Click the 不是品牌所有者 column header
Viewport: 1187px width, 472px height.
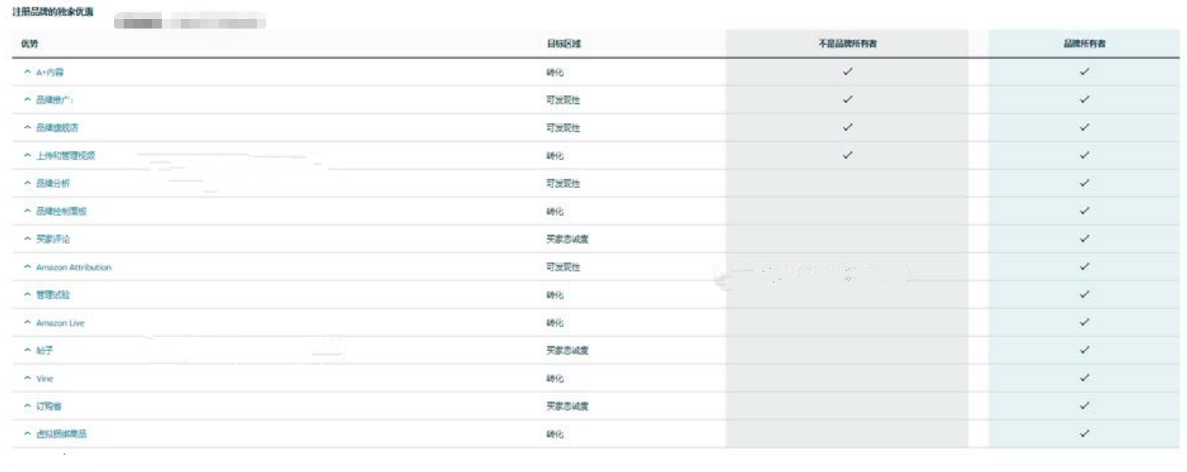(x=847, y=44)
